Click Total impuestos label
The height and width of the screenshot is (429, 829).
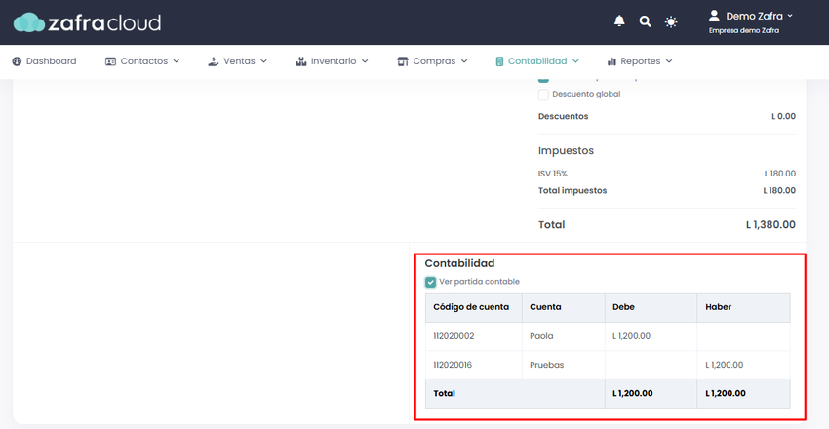point(572,191)
